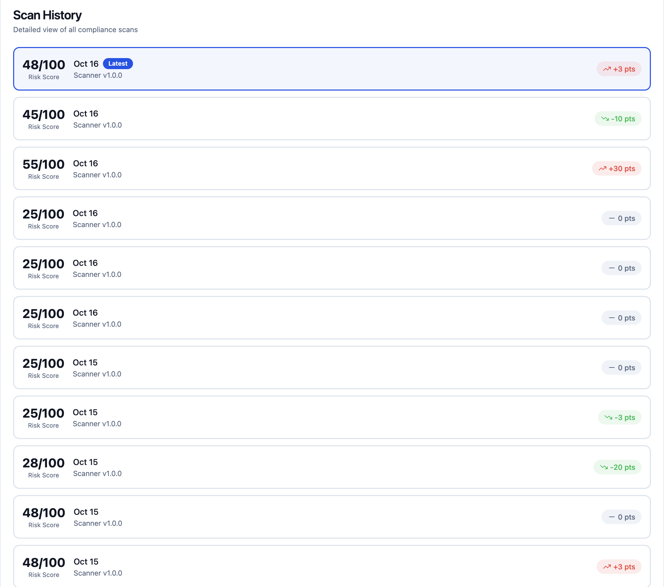Click Scanner v1.0.0 text under the 55/100 scan
The width and height of the screenshot is (664, 587).
(x=97, y=175)
